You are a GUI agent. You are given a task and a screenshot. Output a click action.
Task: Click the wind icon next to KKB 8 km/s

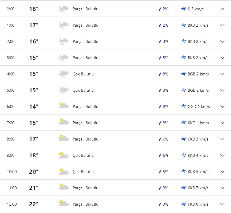coord(184,204)
